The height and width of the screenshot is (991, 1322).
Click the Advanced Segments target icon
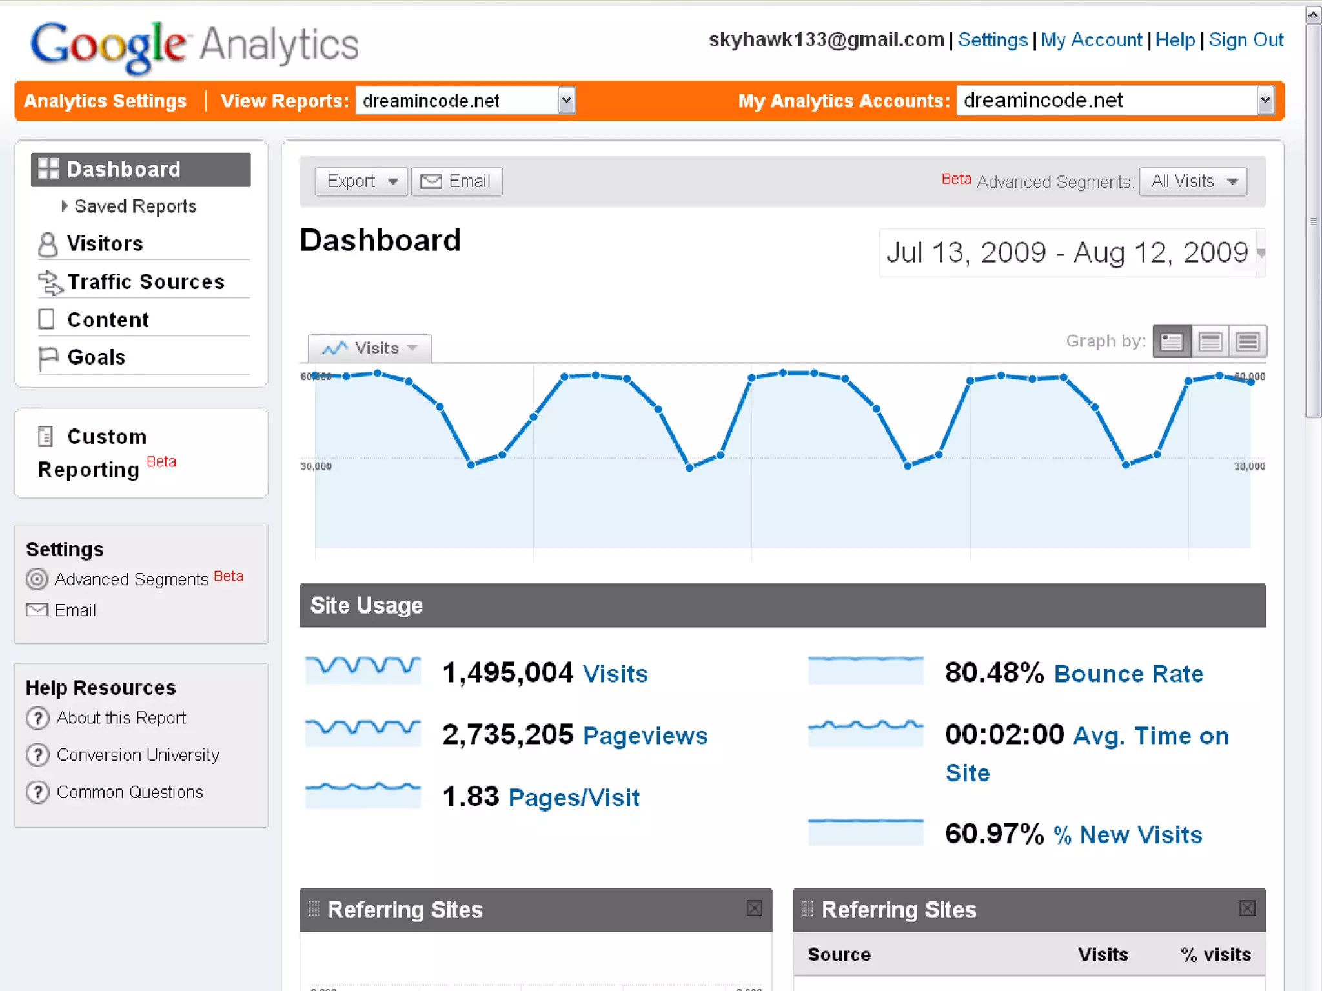coord(37,579)
